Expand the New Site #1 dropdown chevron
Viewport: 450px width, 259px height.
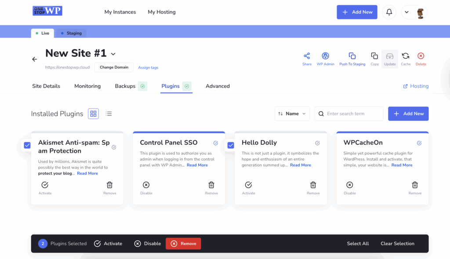click(x=113, y=54)
